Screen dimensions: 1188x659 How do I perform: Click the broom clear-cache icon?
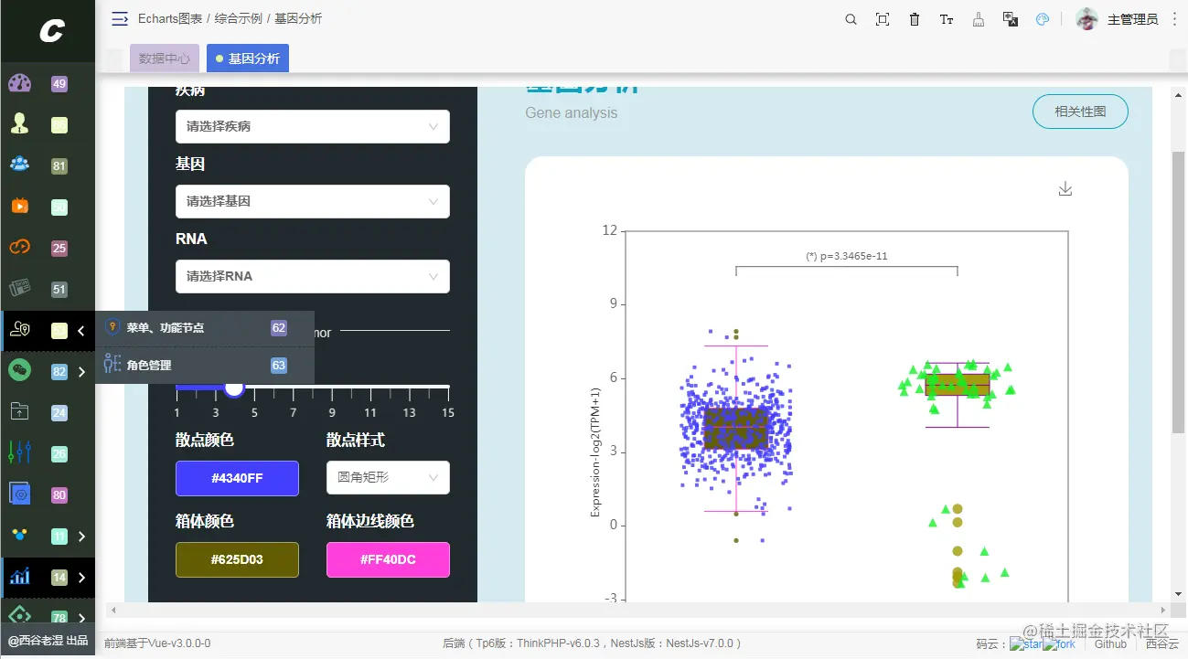pos(979,19)
